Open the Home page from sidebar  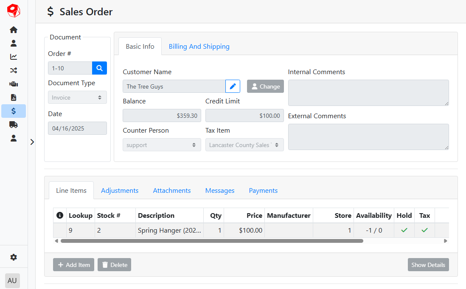point(14,30)
